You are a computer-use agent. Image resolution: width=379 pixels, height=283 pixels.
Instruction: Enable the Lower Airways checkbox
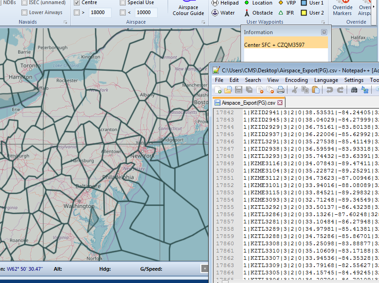(24, 13)
